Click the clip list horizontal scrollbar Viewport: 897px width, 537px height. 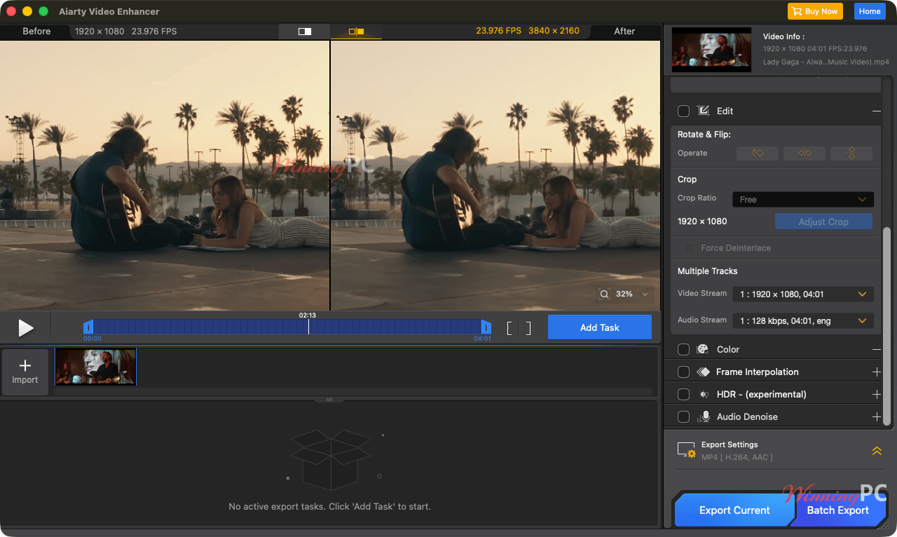point(353,391)
